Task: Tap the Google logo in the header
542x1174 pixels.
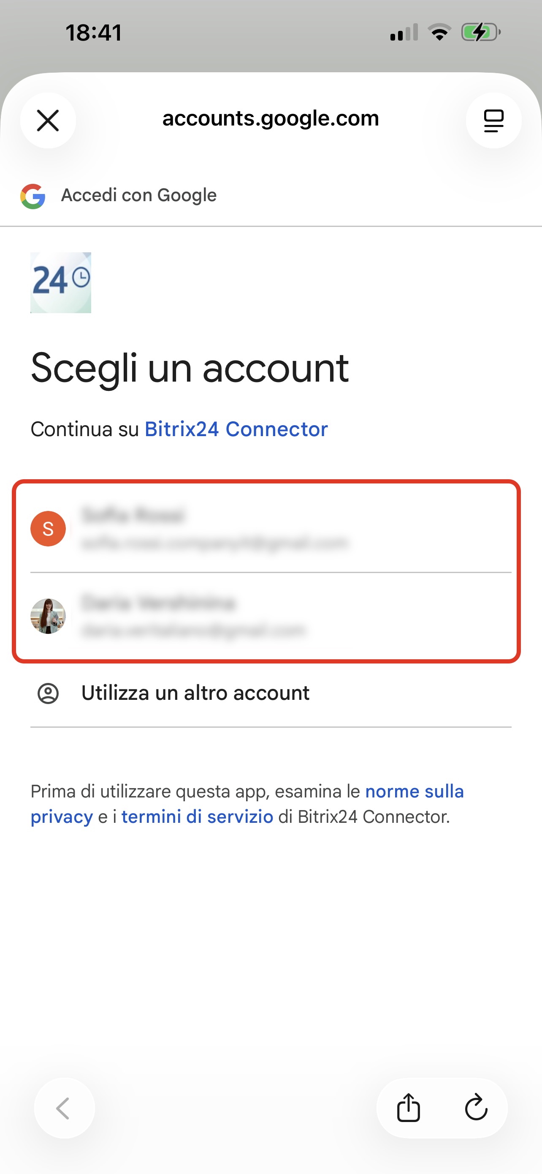Action: pyautogui.click(x=33, y=197)
